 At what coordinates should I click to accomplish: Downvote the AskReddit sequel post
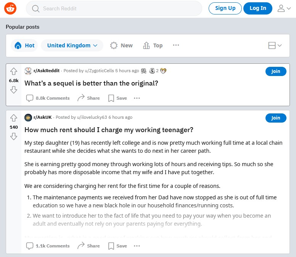[x=14, y=90]
